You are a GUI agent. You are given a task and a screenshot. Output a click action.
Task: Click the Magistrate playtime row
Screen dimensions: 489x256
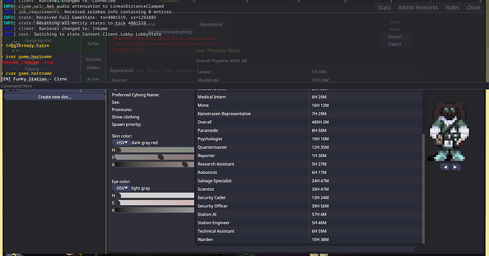pos(309,80)
